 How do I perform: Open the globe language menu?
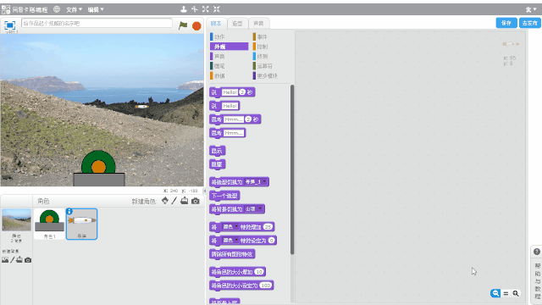57,9
